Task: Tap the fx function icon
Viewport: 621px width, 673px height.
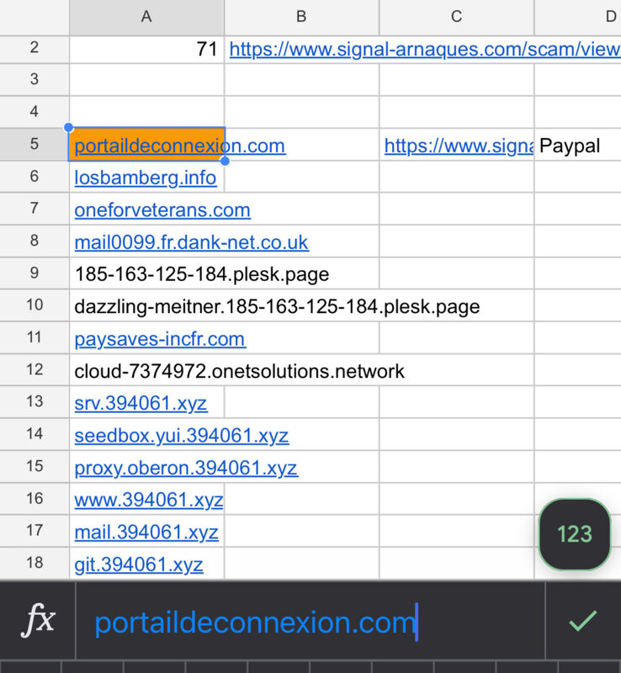Action: coord(38,622)
